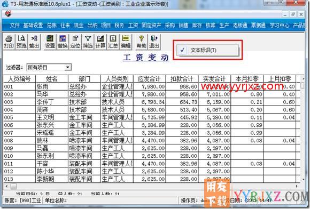
Task: Open the 文件 menu
Action: pyautogui.click(x=14, y=25)
